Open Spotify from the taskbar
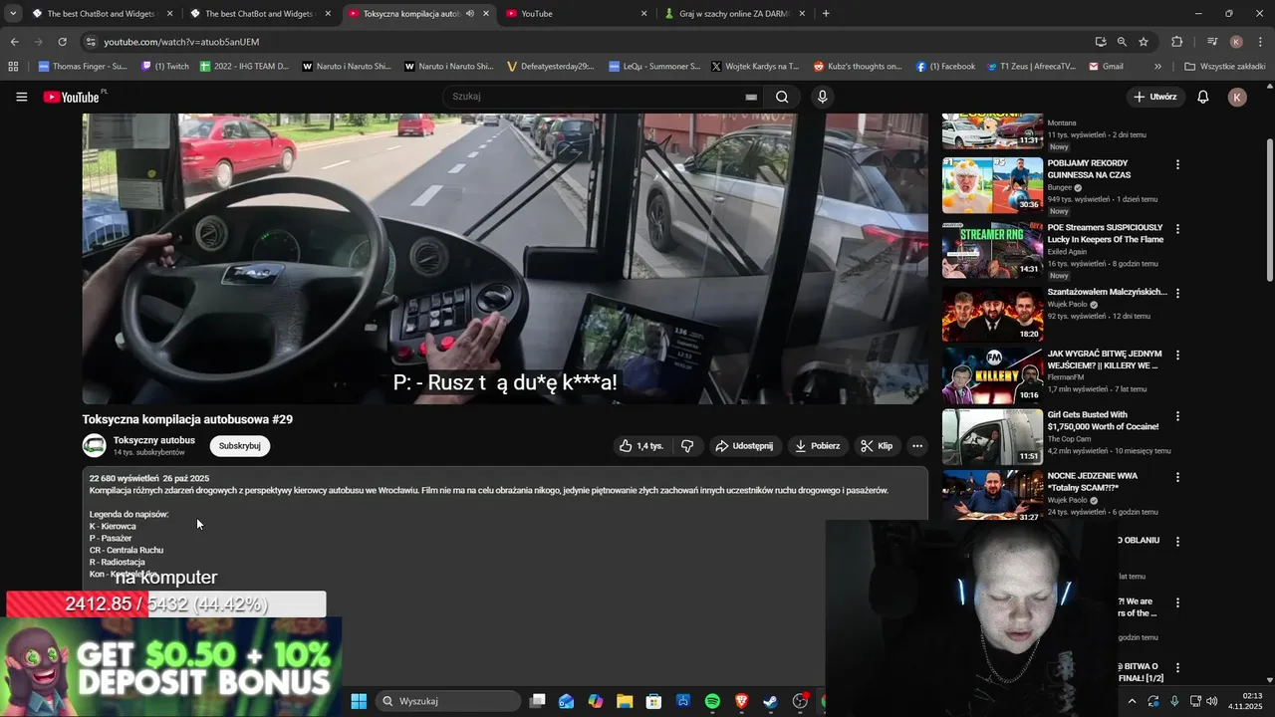Screen dimensions: 1275x717 tap(712, 701)
